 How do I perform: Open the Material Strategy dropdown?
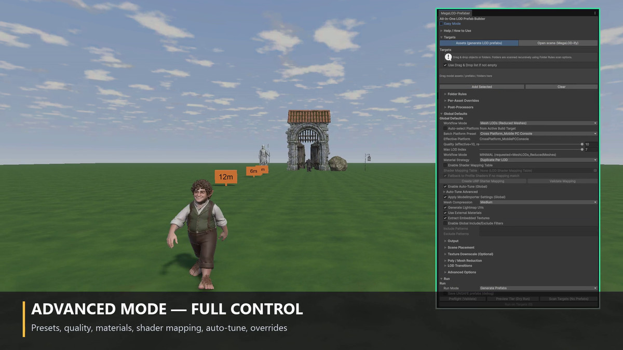538,160
